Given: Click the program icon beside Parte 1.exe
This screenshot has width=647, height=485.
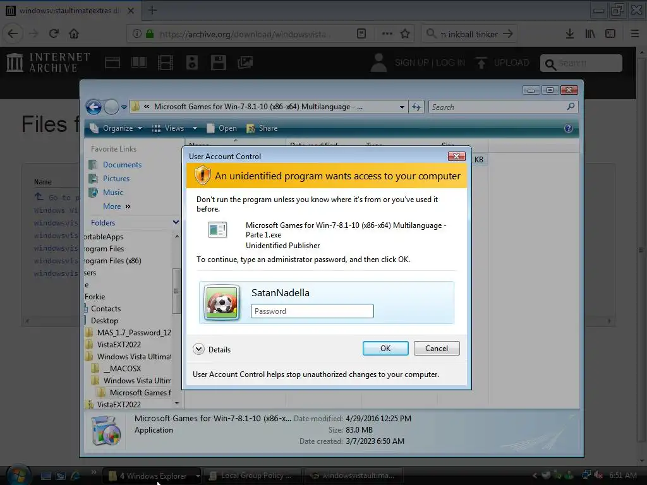Looking at the screenshot, I should [x=217, y=230].
